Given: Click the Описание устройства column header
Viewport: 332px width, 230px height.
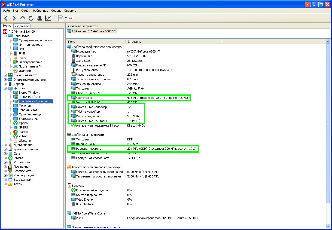Looking at the screenshot, I should point(146,26).
